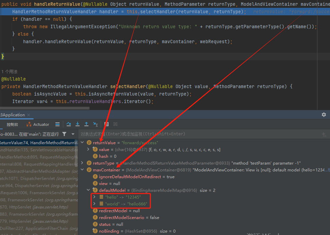
Task: Click the selectHandler method name in declaration
Action: [x=128, y=86]
